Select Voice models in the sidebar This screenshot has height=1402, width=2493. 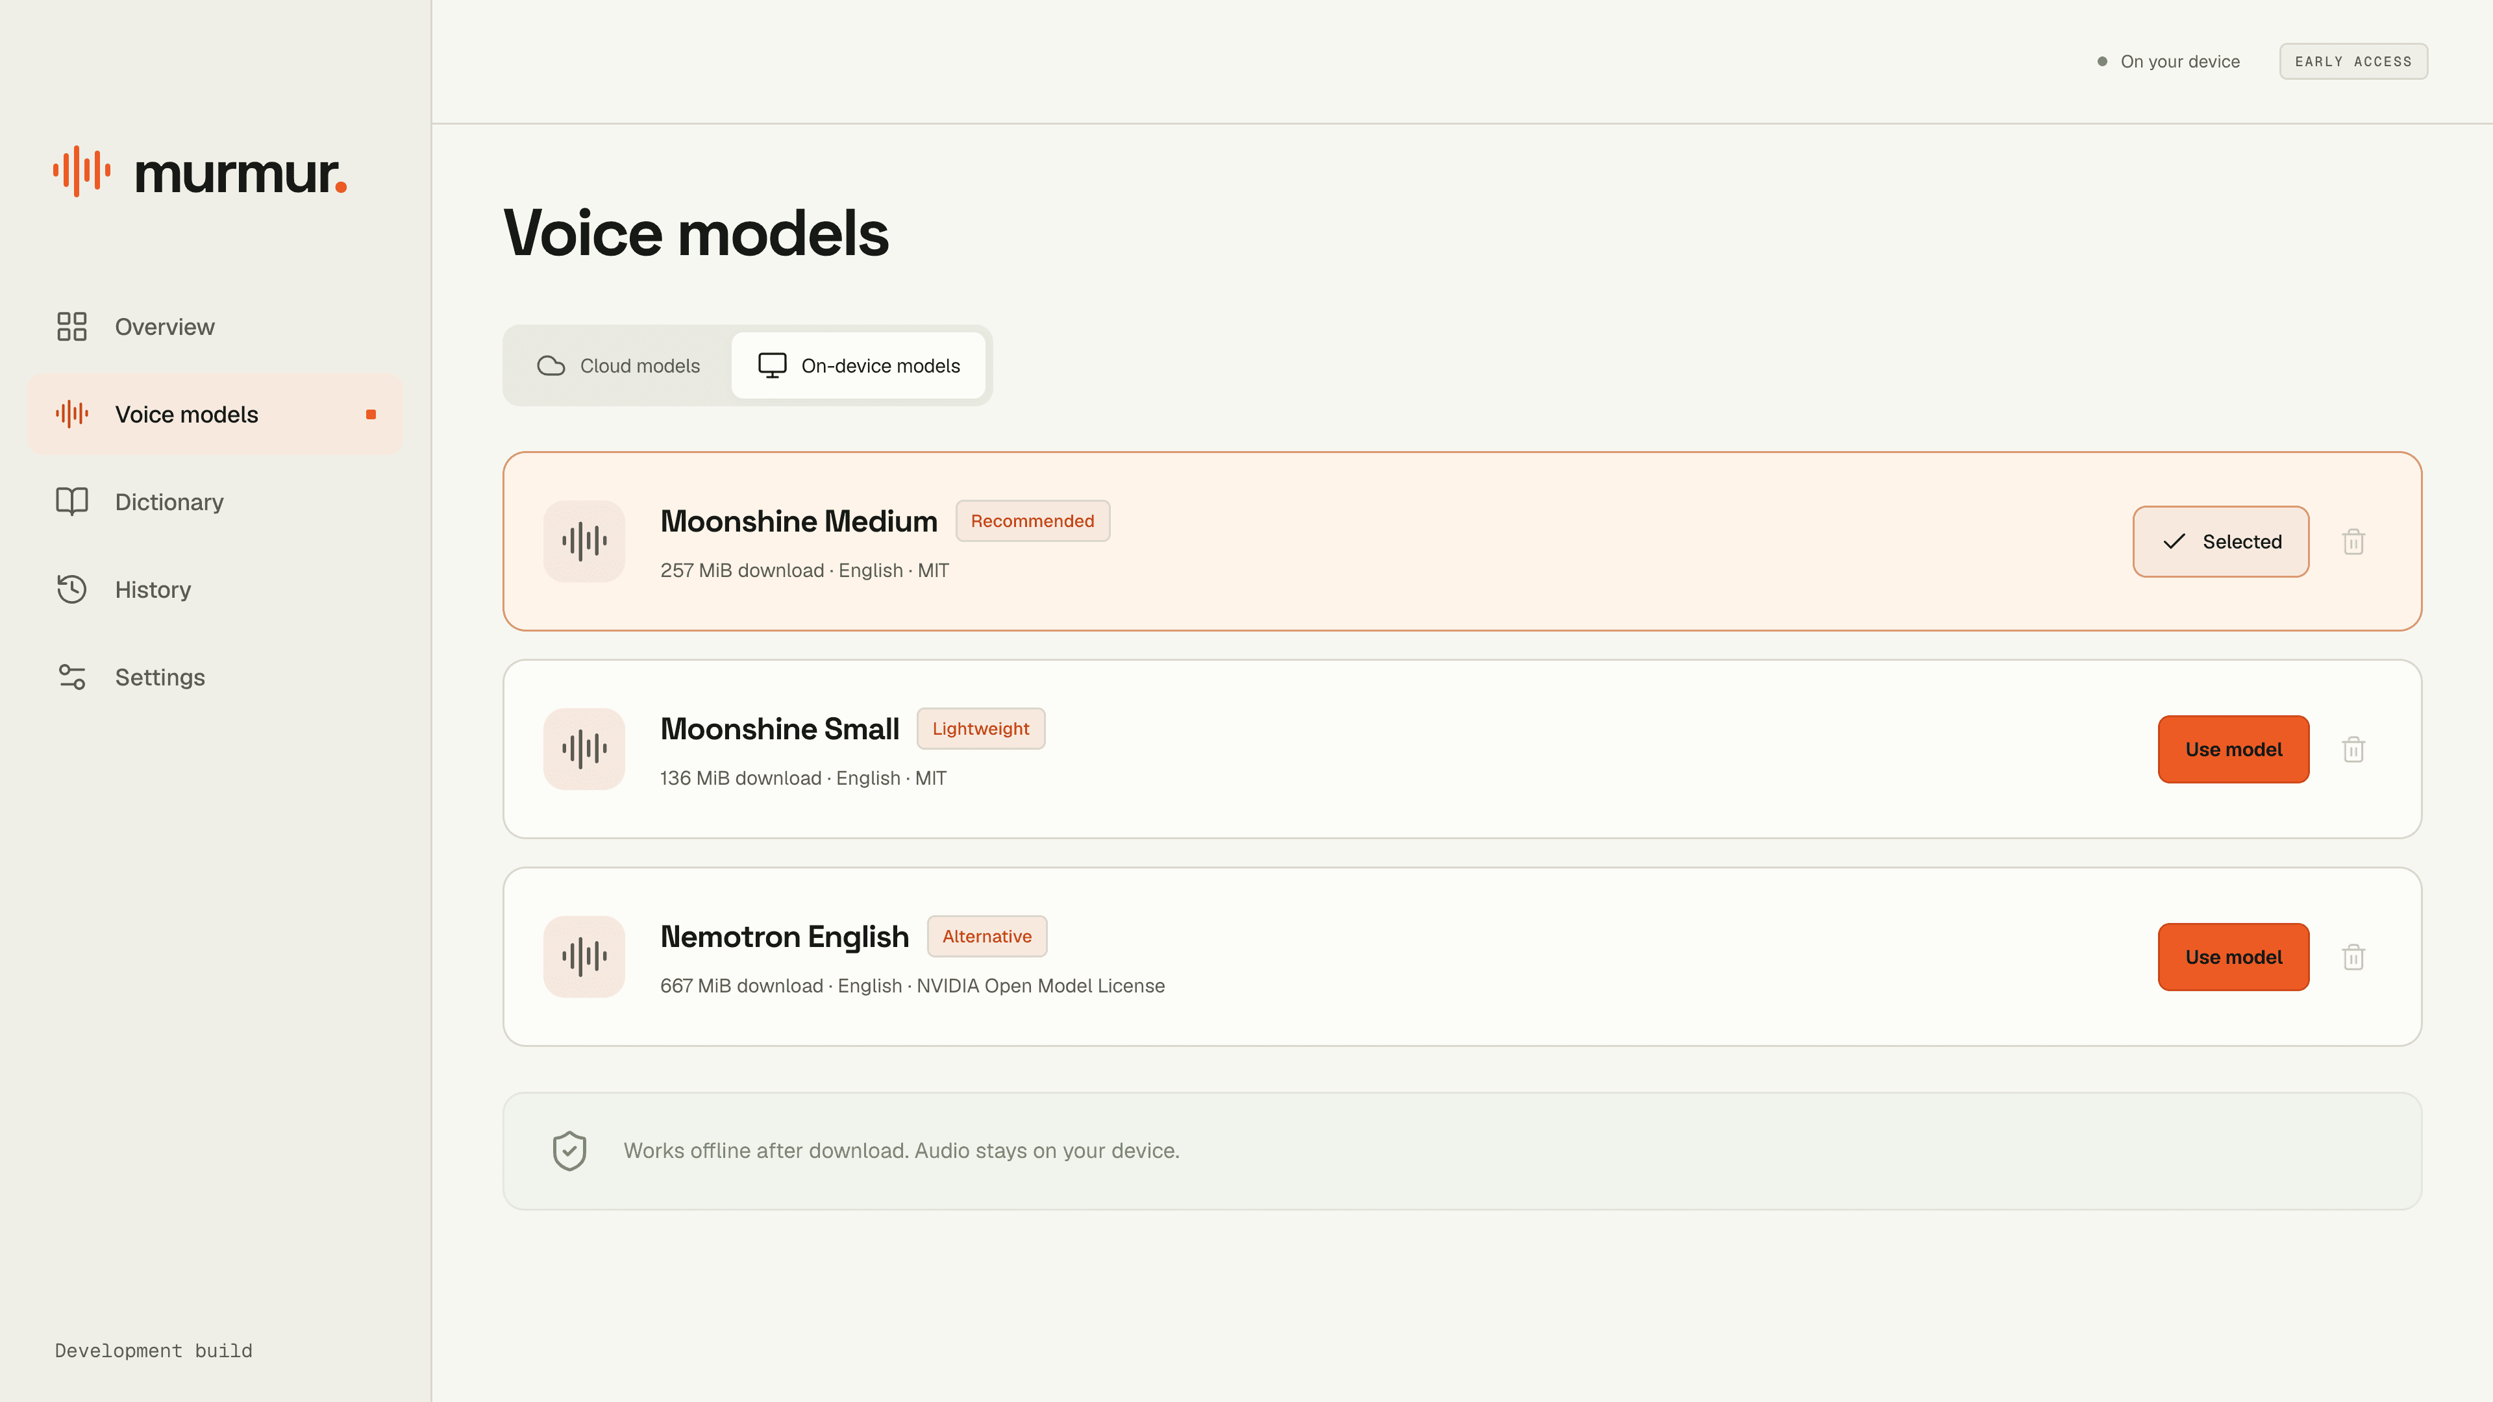pyautogui.click(x=215, y=414)
